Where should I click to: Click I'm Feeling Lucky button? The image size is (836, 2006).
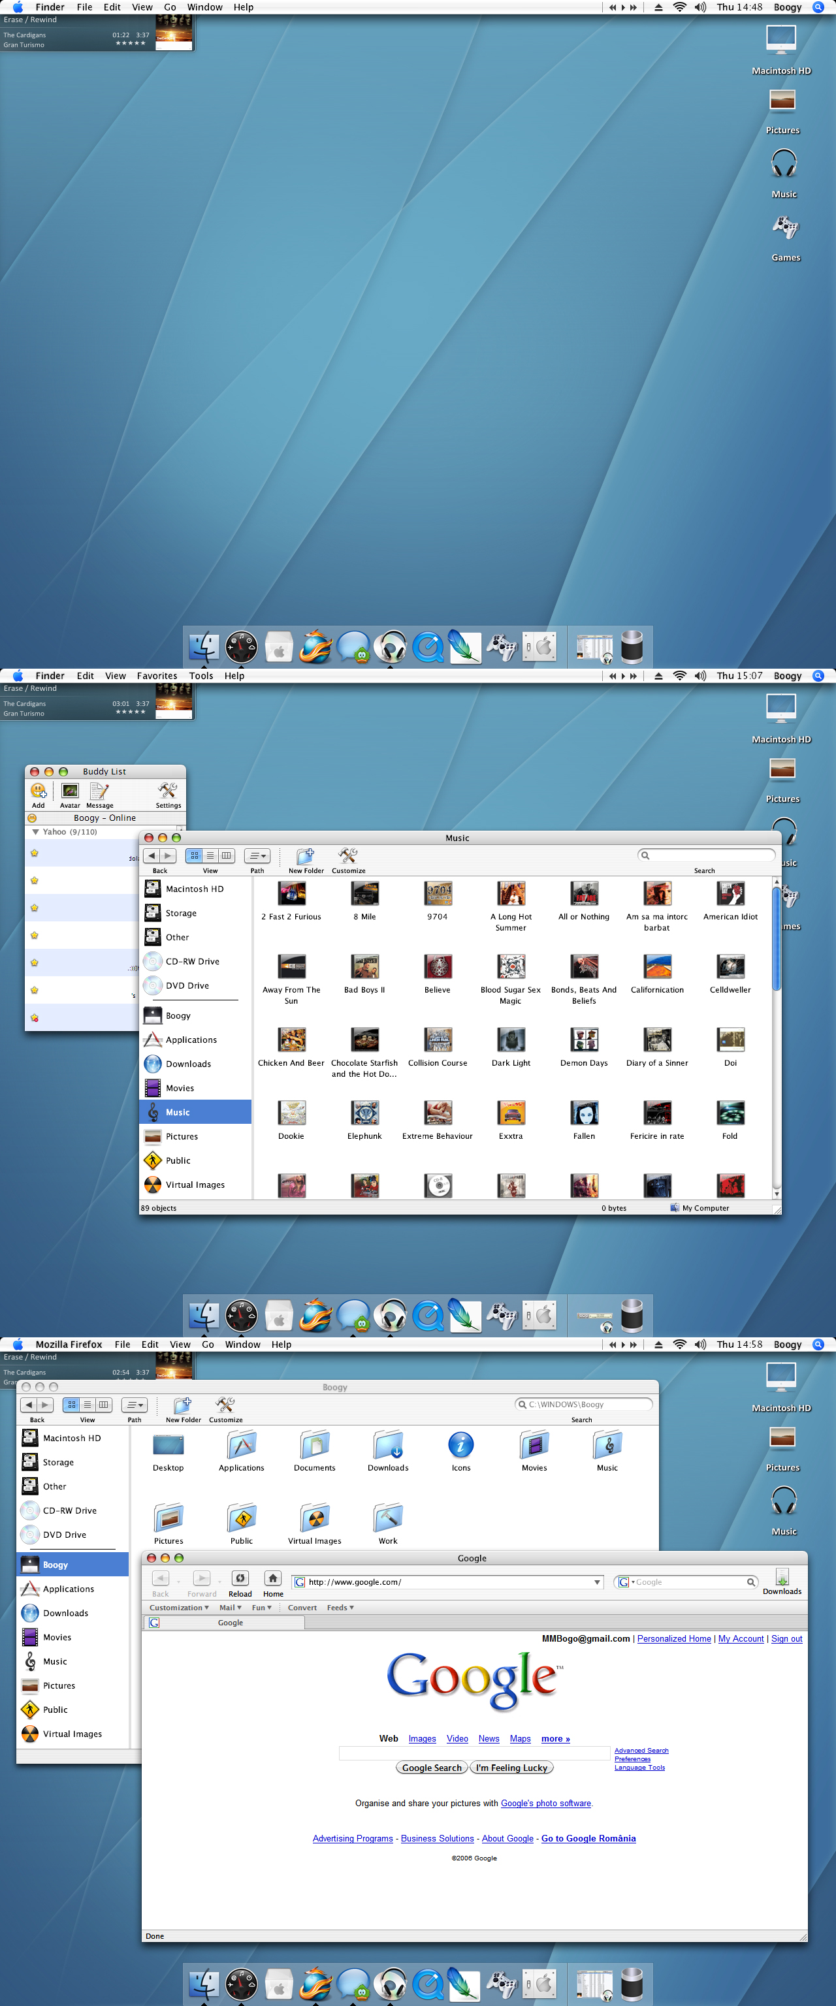point(512,1768)
